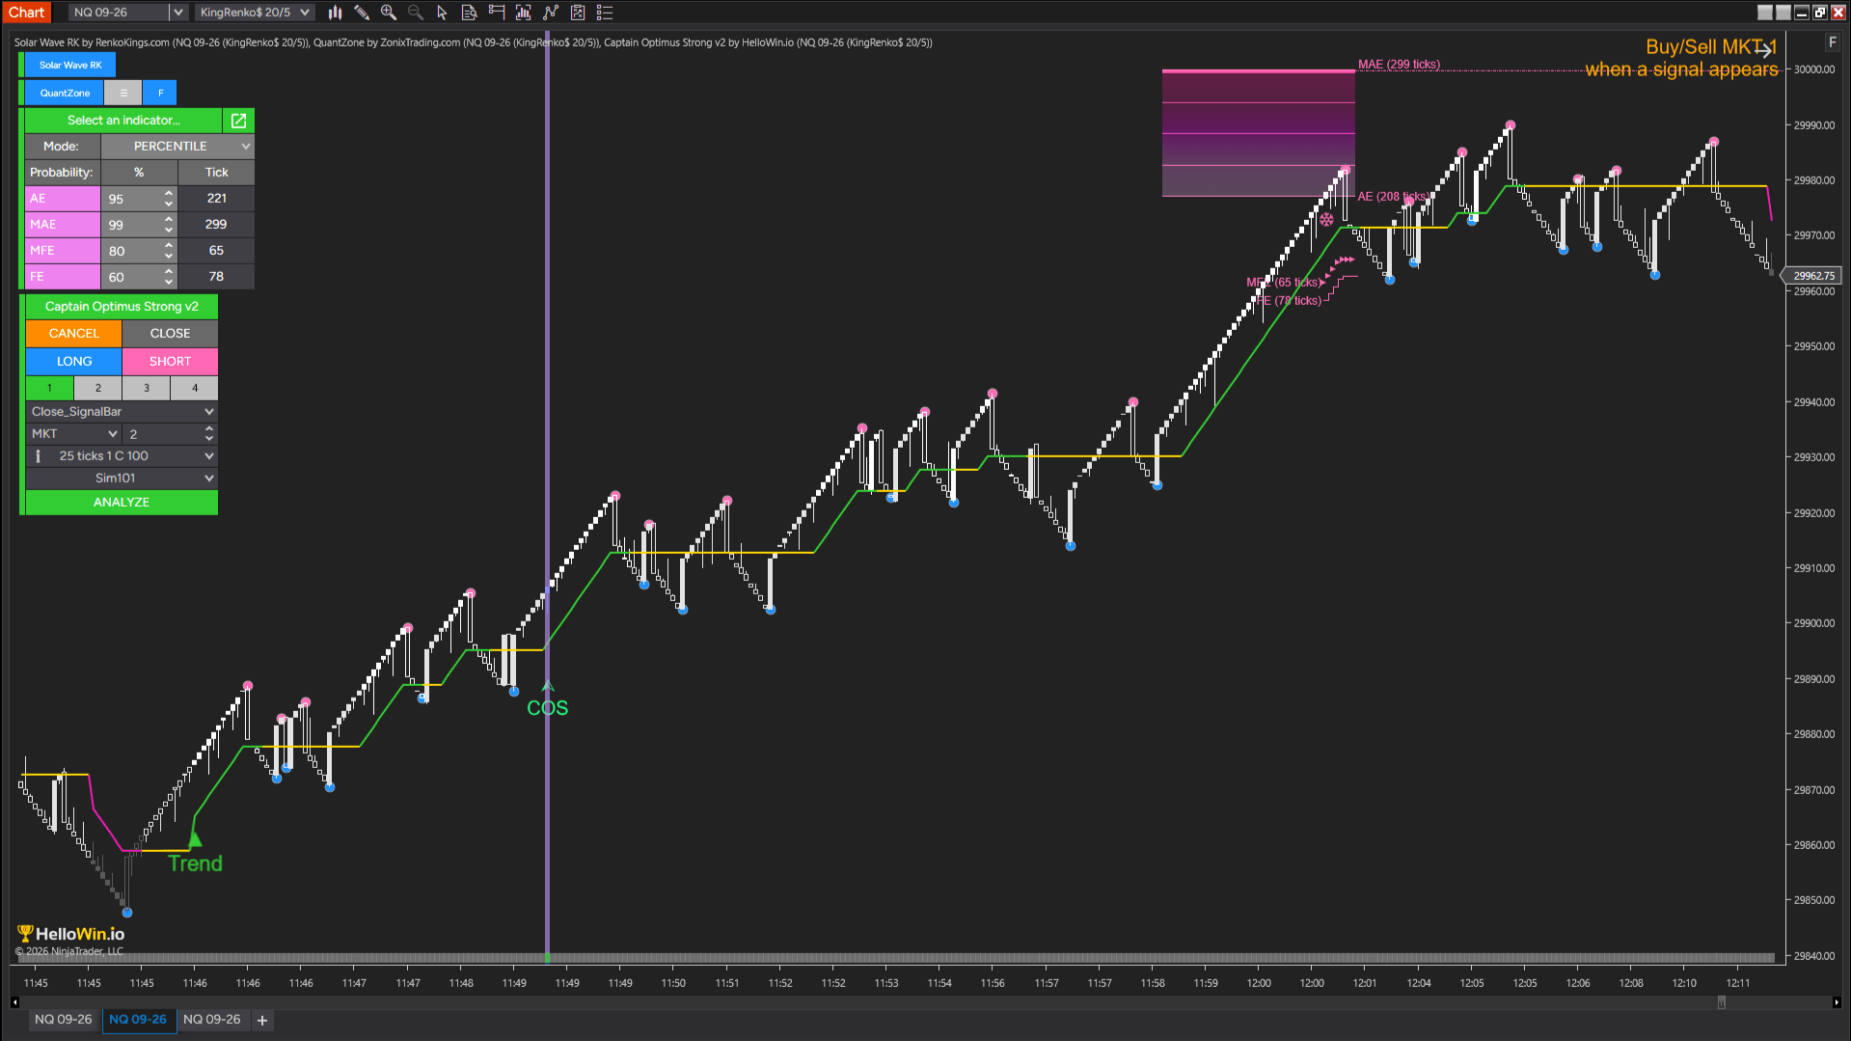The image size is (1851, 1041).
Task: Add a new chart tab
Action: point(262,1020)
